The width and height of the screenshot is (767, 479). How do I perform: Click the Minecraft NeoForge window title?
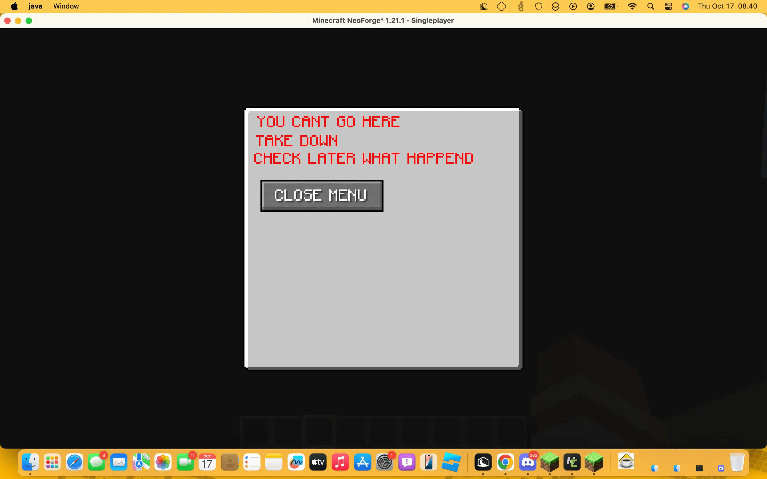pyautogui.click(x=383, y=20)
